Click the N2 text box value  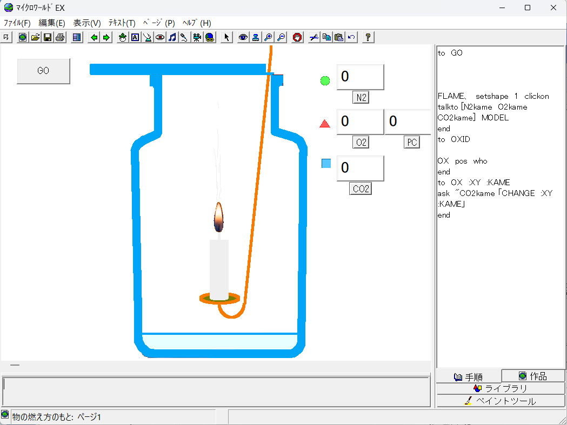click(x=360, y=77)
